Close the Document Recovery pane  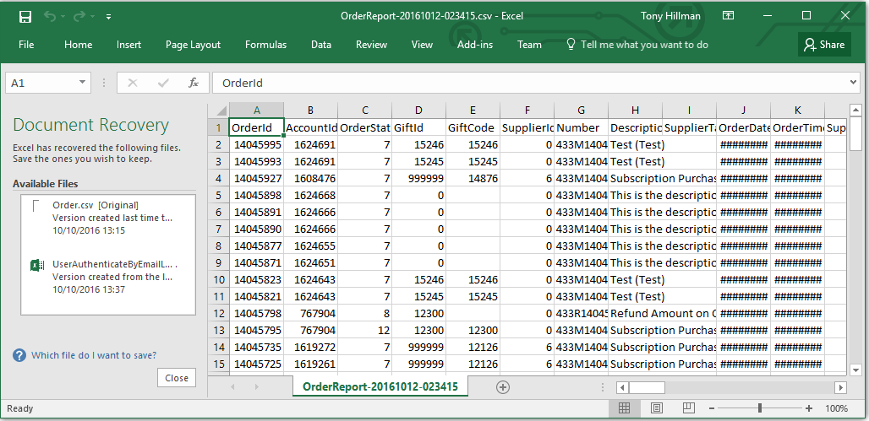click(x=177, y=378)
